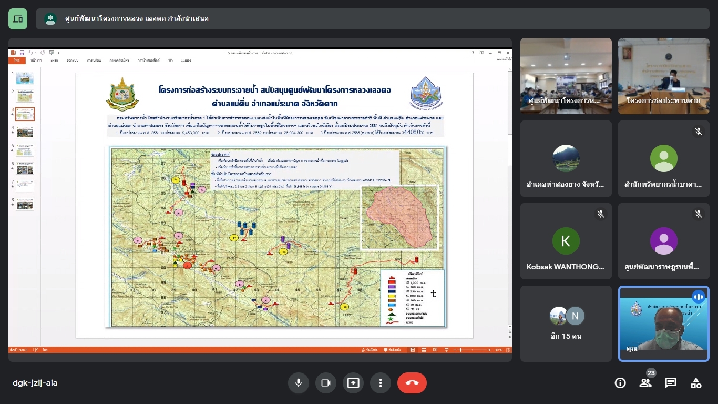
Task: Click the muted mic icon on ศูนย์พัฒนาราษฎรบนพื้ tile
Action: click(x=699, y=214)
